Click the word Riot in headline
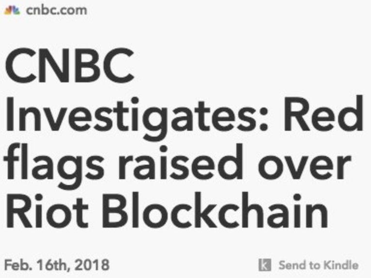Image resolution: width=371 pixels, height=278 pixels. pyautogui.click(x=47, y=210)
